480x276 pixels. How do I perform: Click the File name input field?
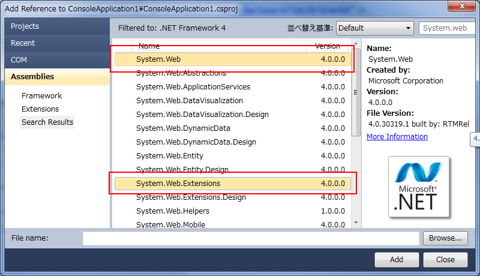pos(250,238)
